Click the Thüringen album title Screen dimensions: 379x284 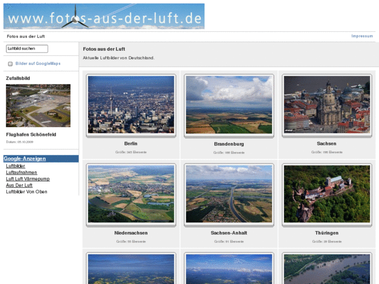click(327, 233)
